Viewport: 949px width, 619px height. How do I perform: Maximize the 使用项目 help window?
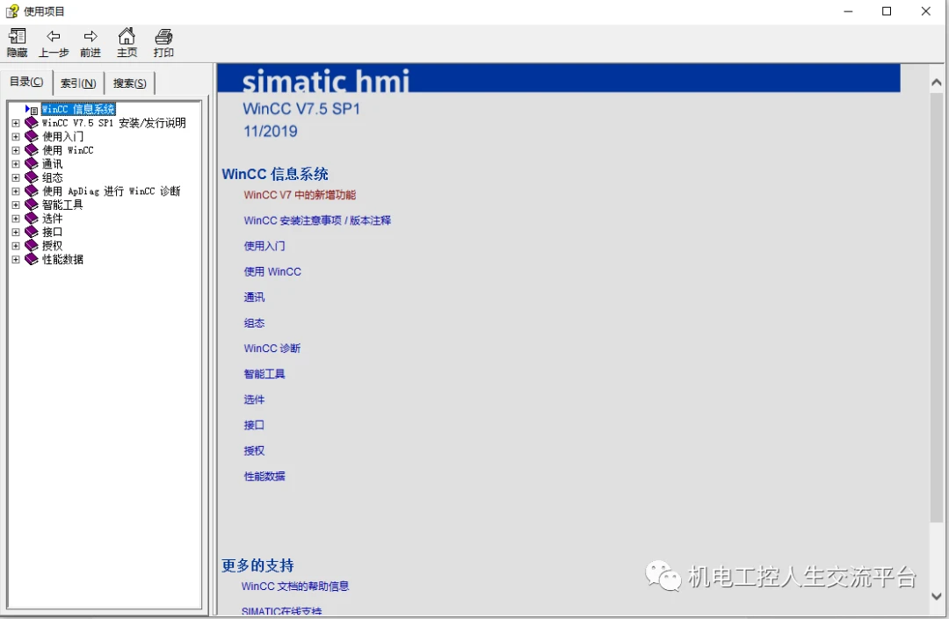[x=887, y=11]
